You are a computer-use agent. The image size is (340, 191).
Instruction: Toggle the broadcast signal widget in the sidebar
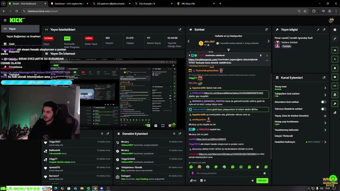pos(335,86)
